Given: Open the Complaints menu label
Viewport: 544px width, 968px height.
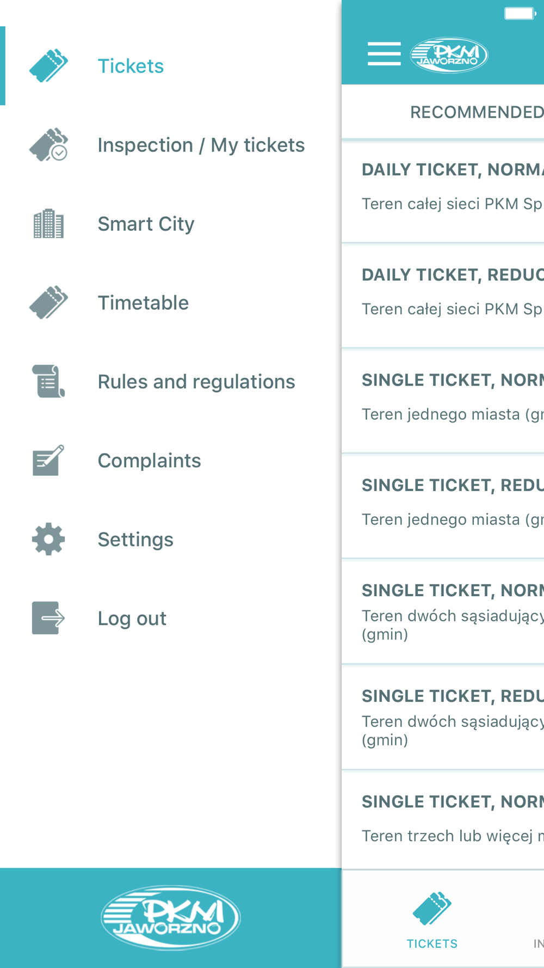Looking at the screenshot, I should click(x=149, y=461).
